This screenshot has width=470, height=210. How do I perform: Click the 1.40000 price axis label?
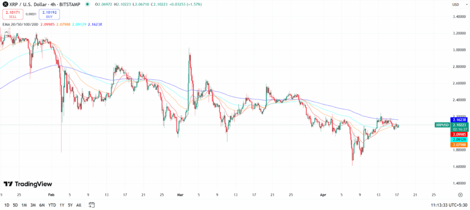pos(459,183)
